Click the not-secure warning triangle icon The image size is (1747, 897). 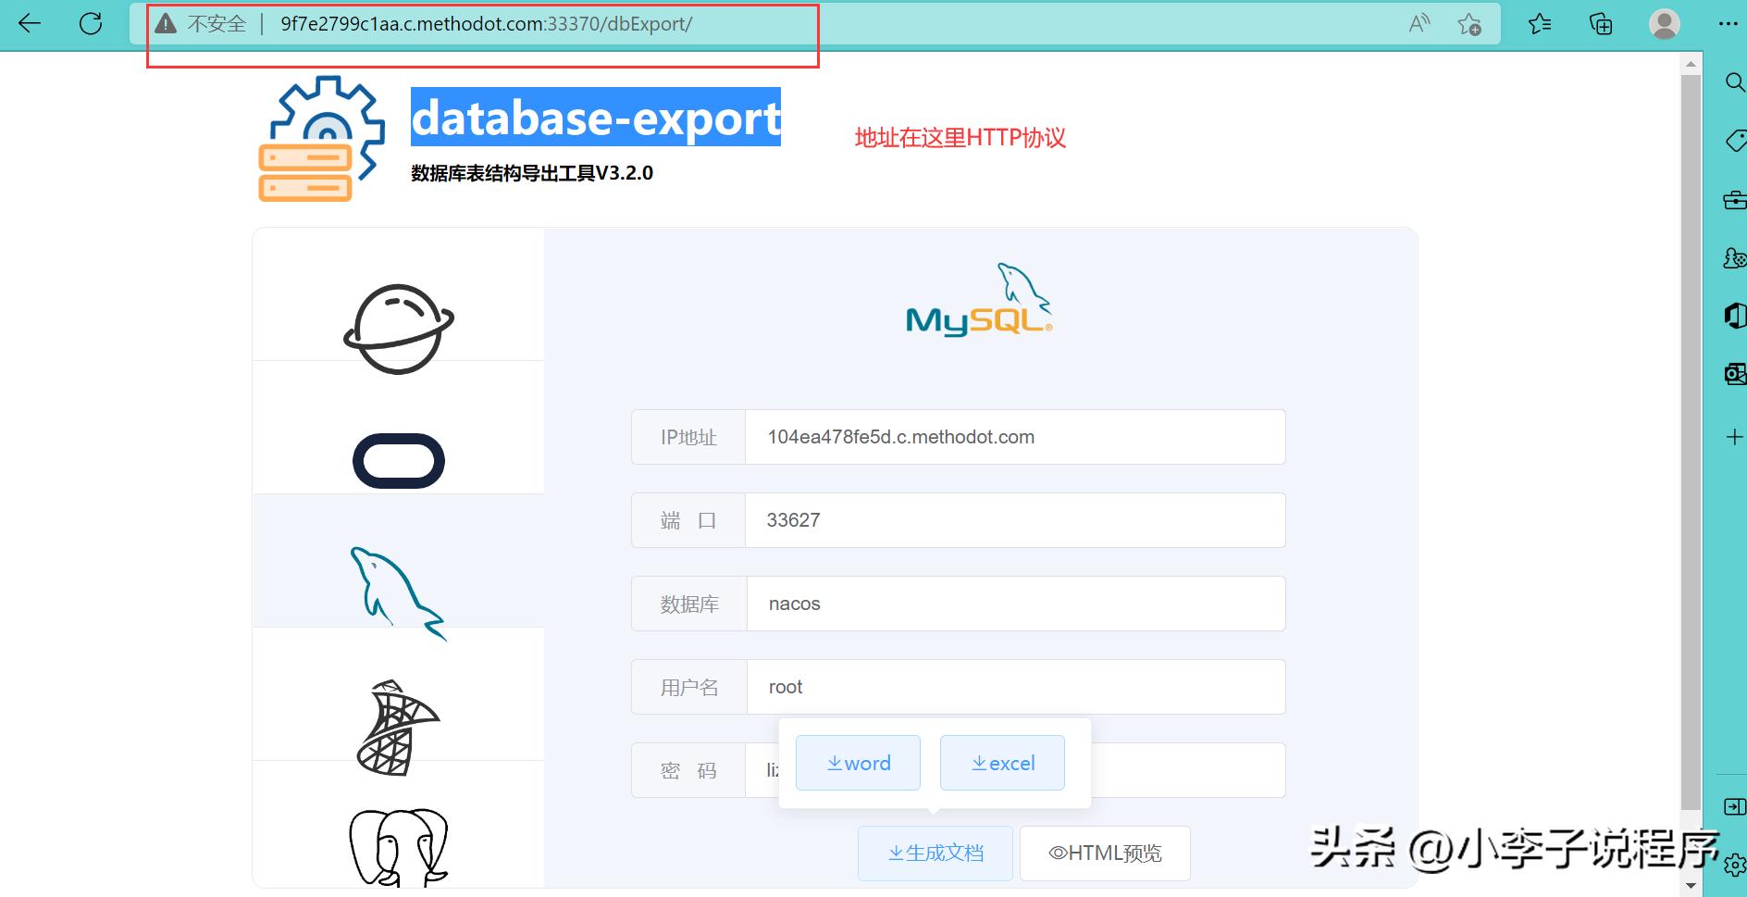pos(166,24)
